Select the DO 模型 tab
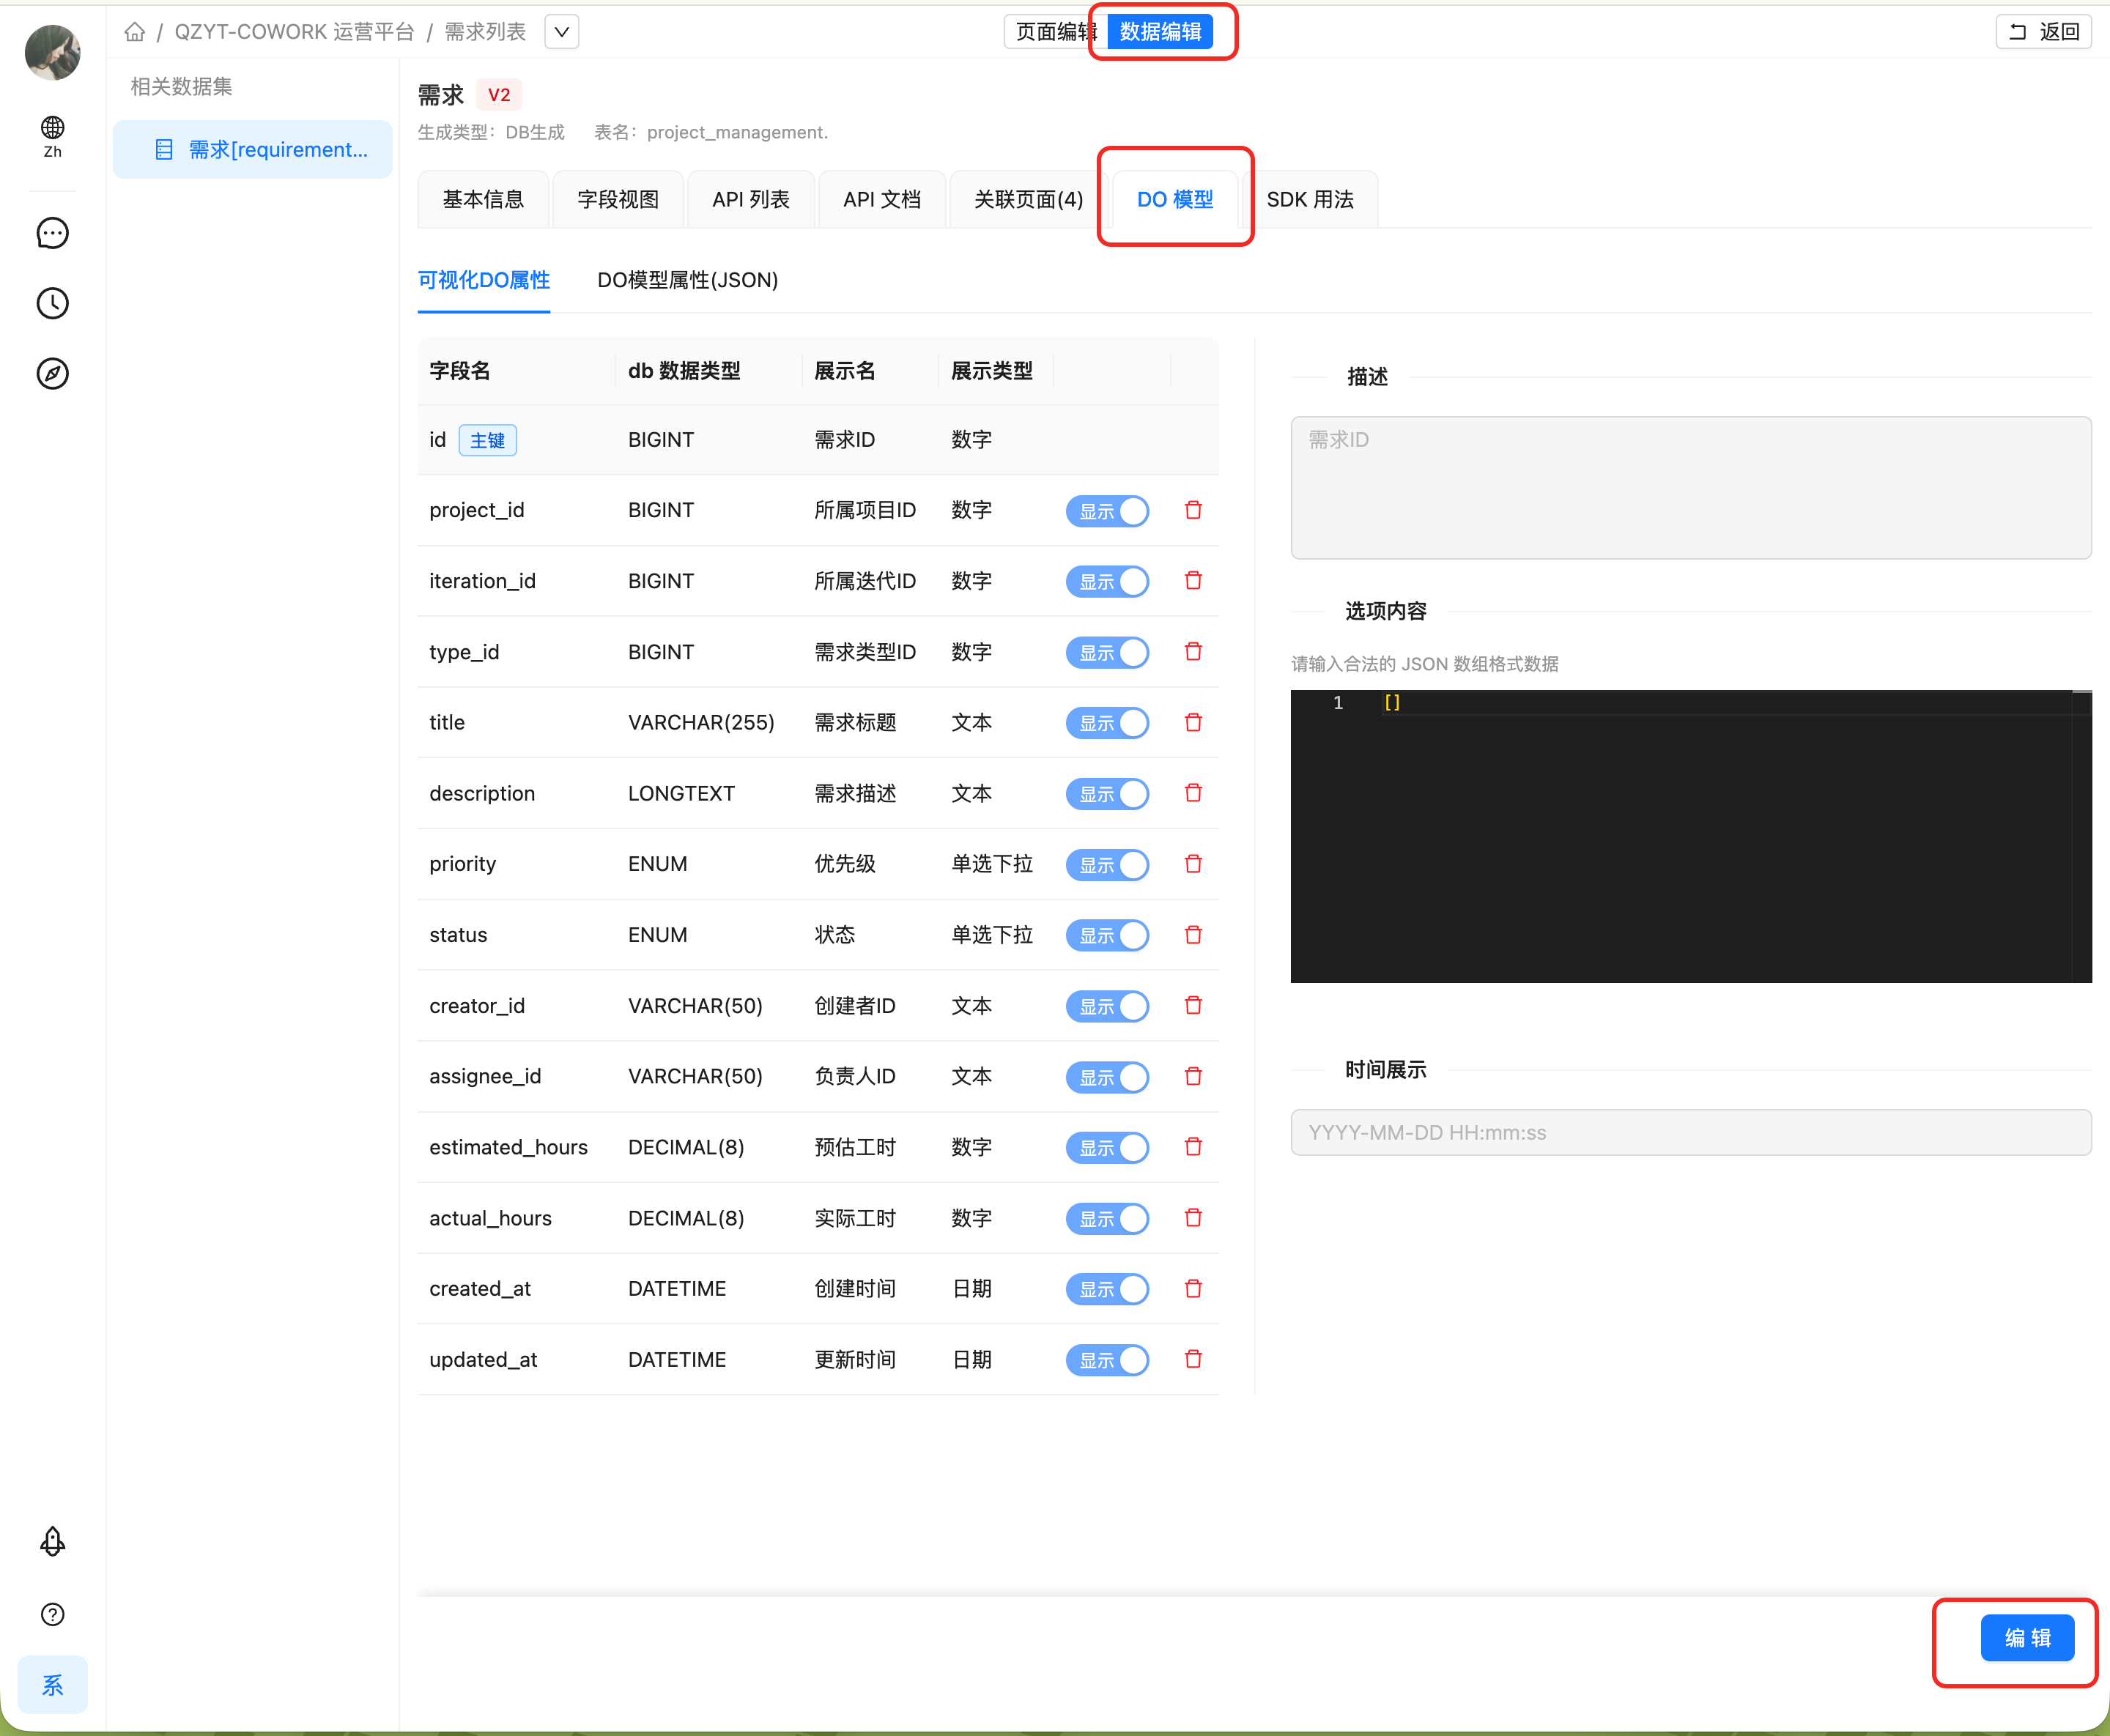Viewport: 2110px width, 1736px height. 1175,199
